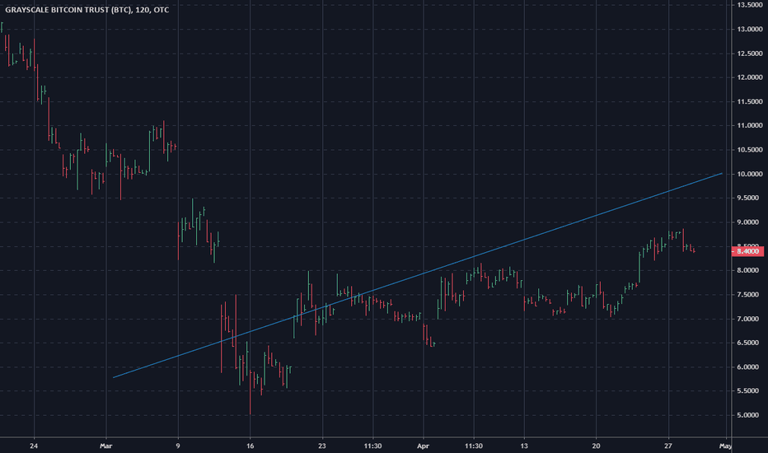Click the 13.0000 price axis label

click(750, 30)
